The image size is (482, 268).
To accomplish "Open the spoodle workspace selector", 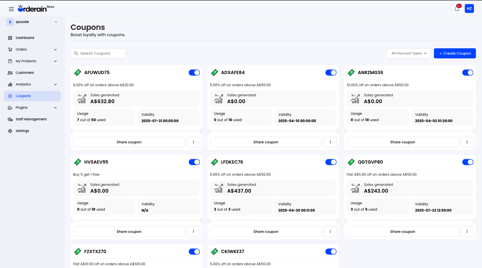I will (32, 22).
